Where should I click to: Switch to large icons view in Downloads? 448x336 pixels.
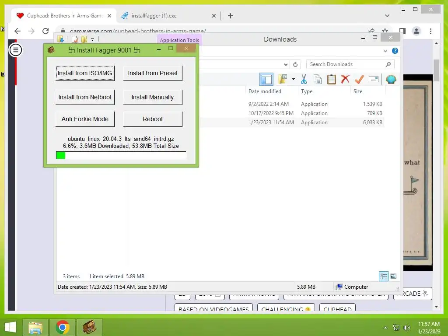pos(393,276)
